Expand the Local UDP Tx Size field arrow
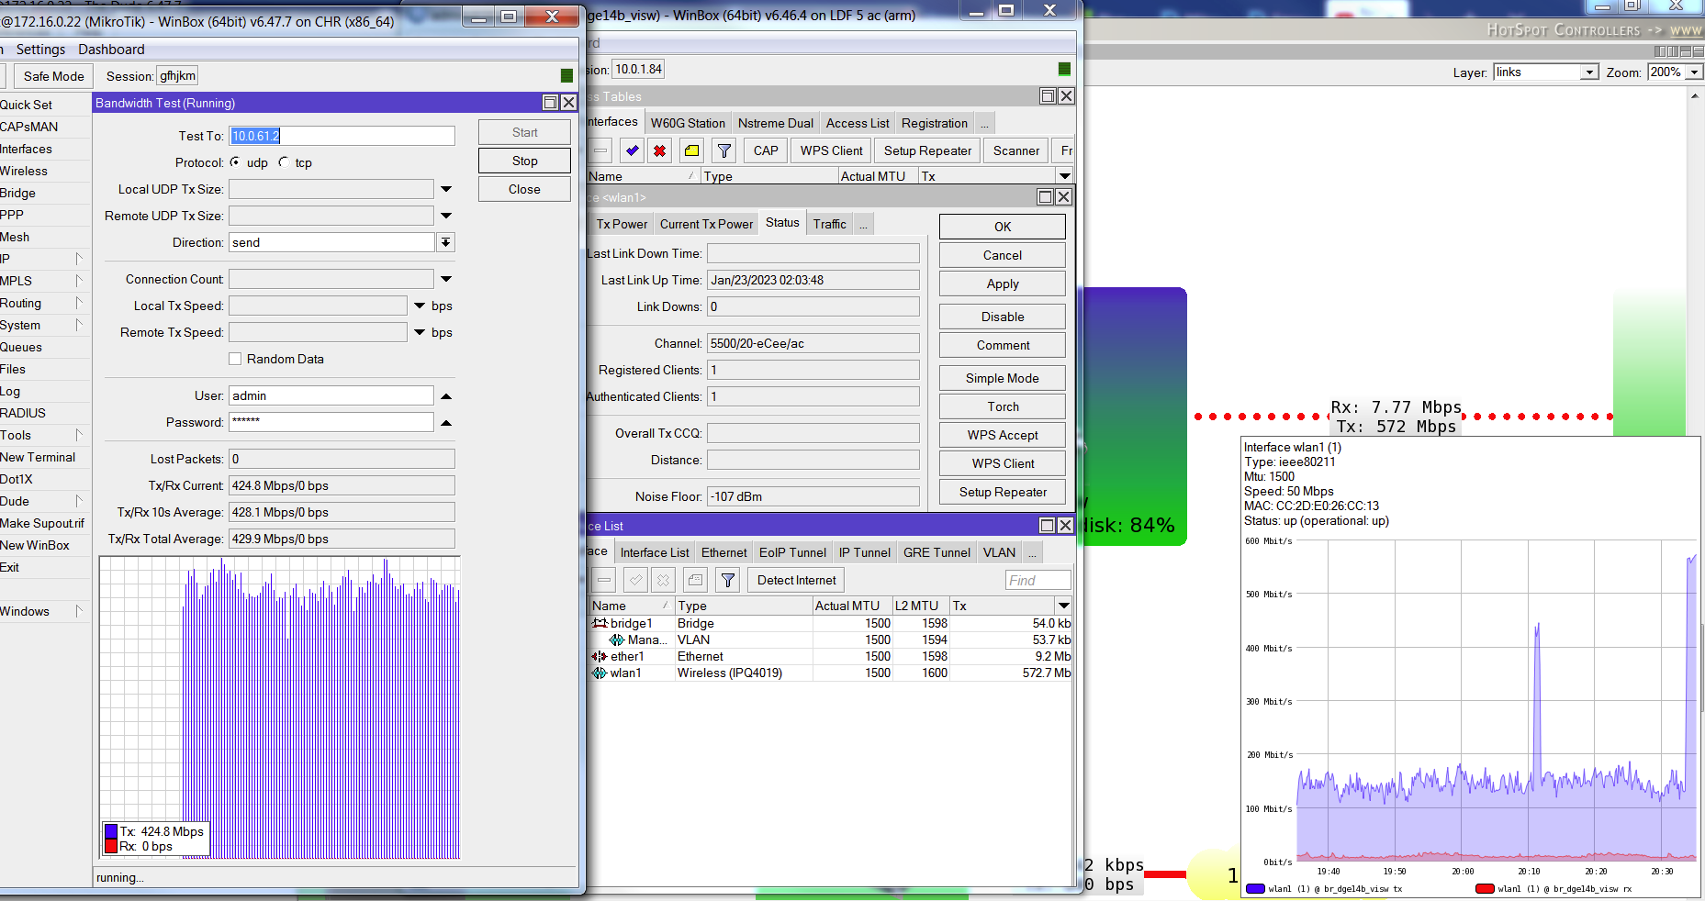 click(x=446, y=189)
